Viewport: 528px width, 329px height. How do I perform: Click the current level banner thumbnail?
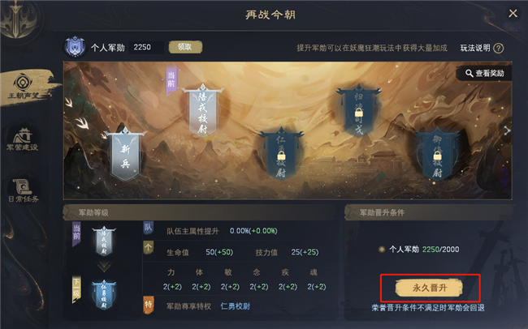tap(104, 241)
